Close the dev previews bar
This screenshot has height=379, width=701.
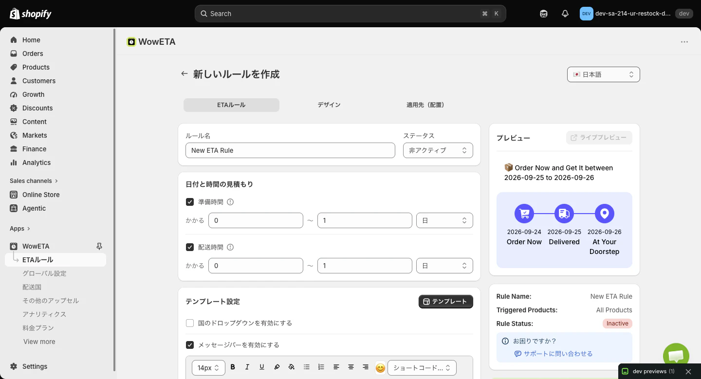(688, 371)
